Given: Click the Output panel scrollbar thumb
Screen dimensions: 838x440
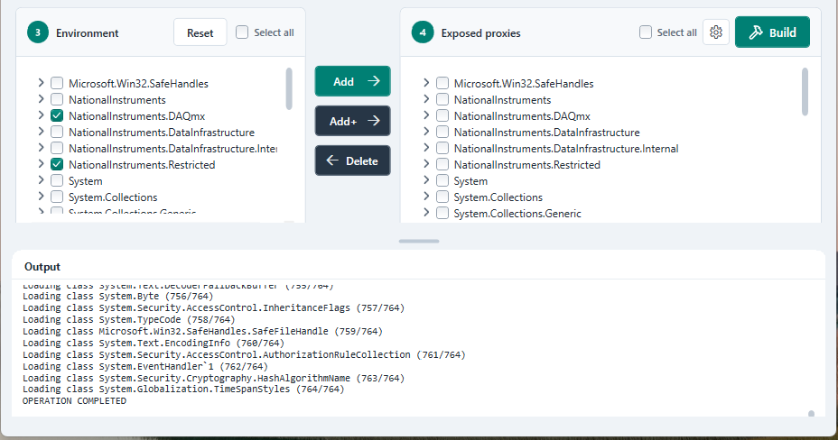Looking at the screenshot, I should [811, 413].
